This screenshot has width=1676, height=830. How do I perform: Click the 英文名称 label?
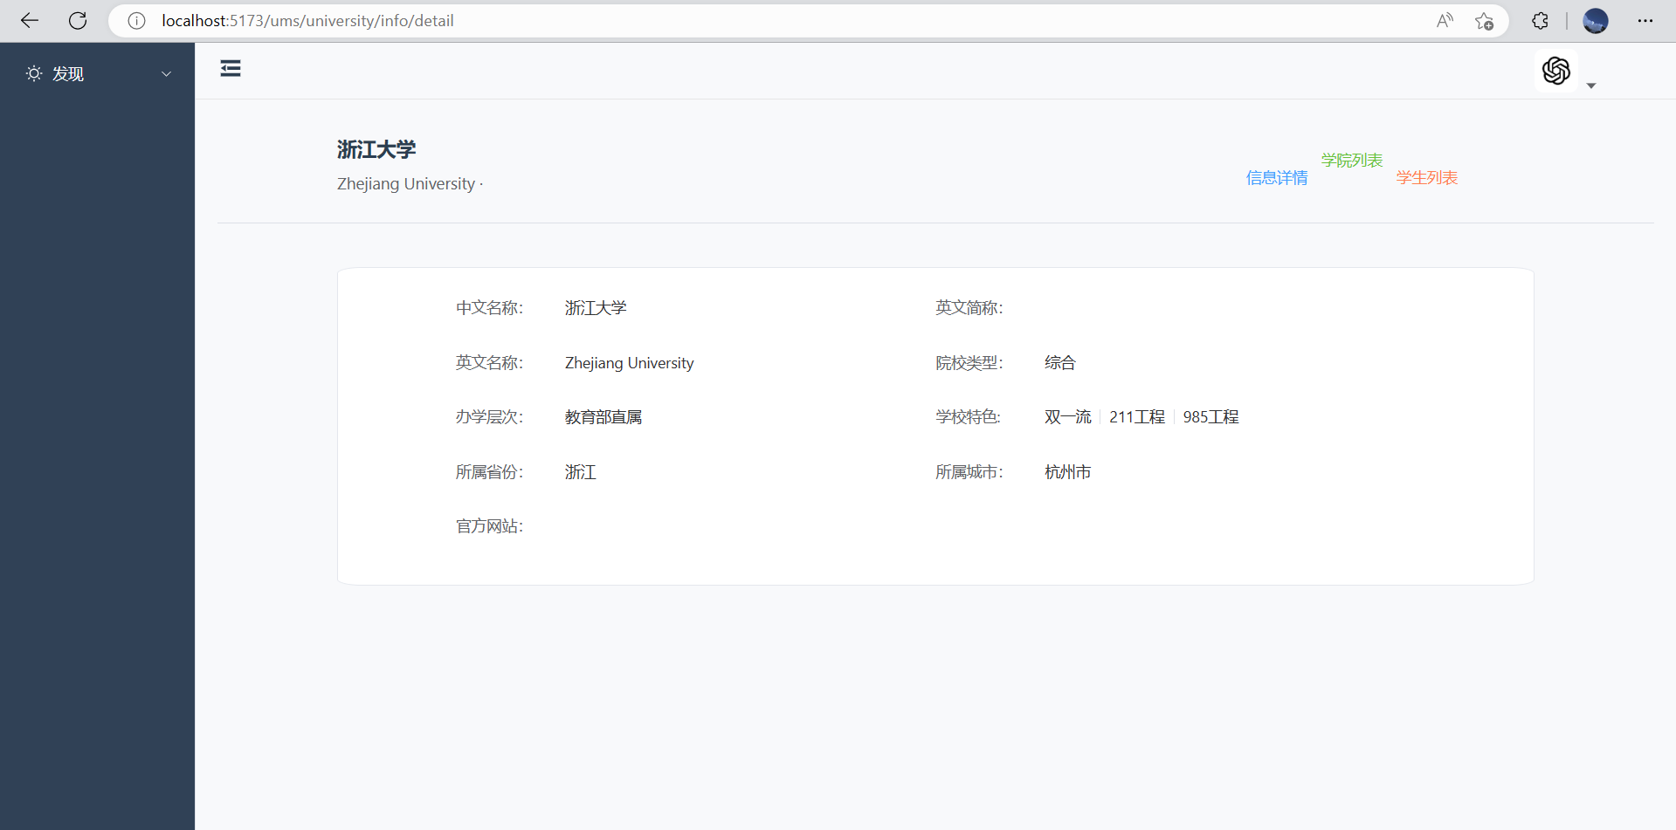pos(489,363)
